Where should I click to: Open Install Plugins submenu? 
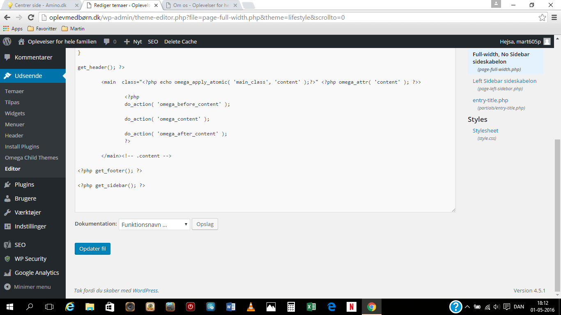pyautogui.click(x=22, y=146)
